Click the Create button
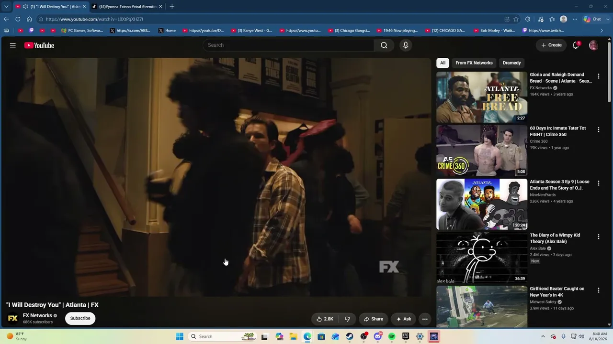 [551, 45]
